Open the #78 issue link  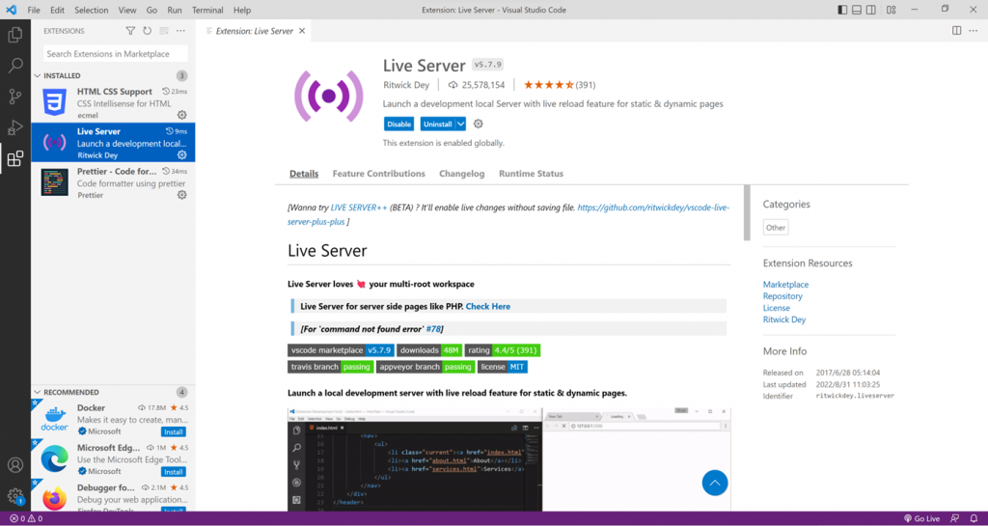(x=433, y=329)
